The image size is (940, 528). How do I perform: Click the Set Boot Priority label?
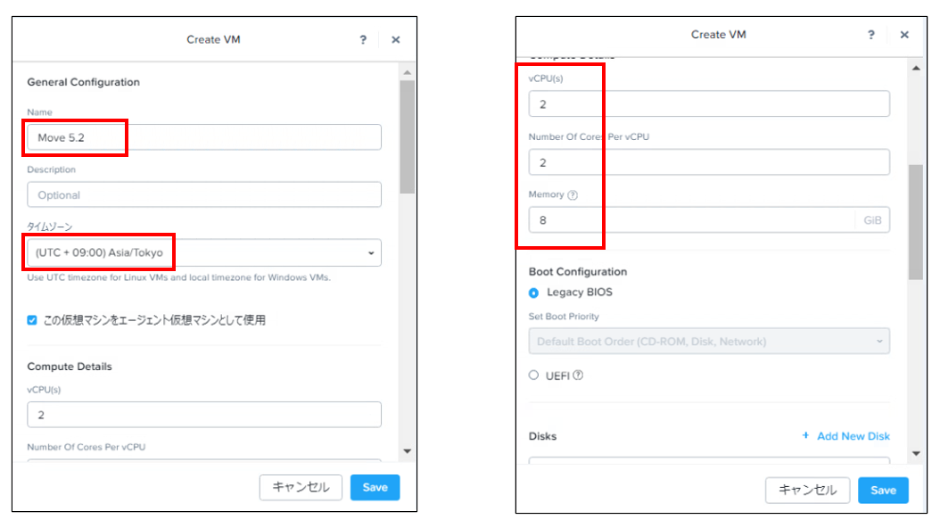point(564,317)
